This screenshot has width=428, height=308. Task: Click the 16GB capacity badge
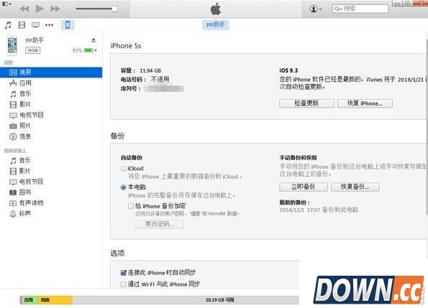[33, 50]
